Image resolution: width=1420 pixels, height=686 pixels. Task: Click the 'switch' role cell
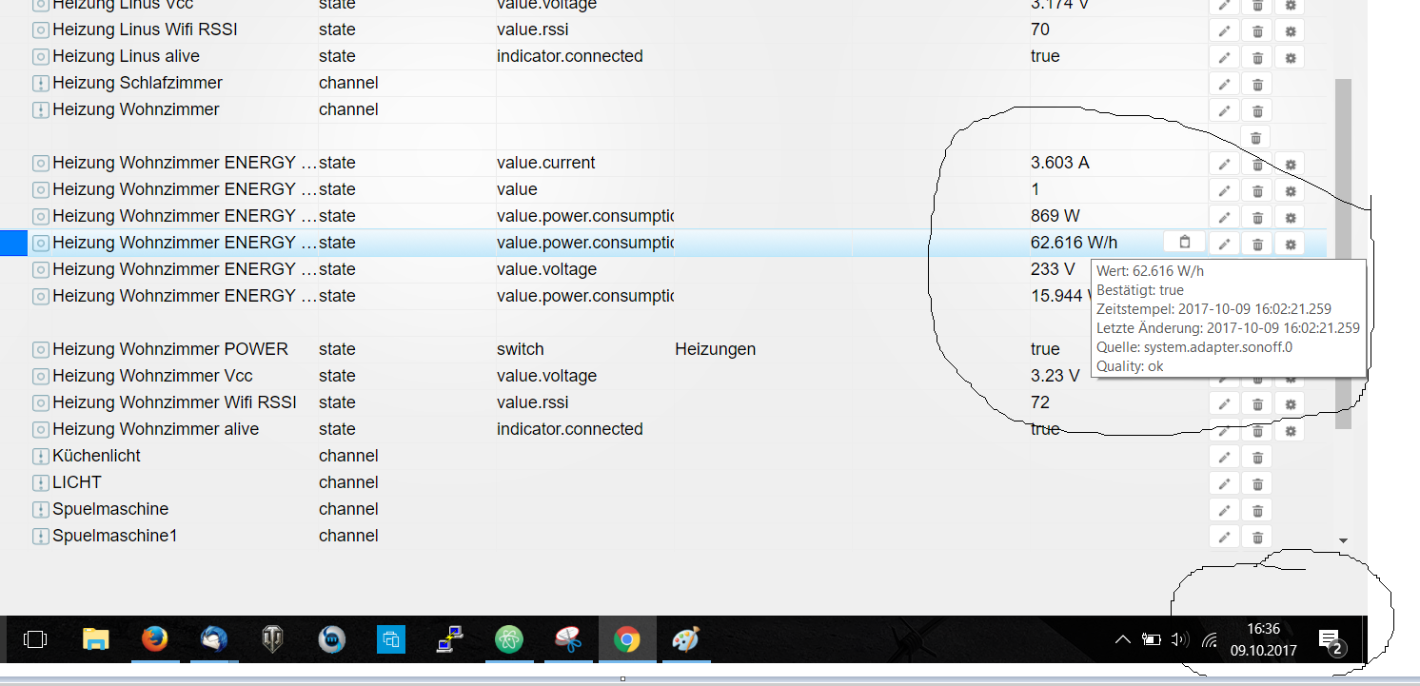click(x=521, y=349)
